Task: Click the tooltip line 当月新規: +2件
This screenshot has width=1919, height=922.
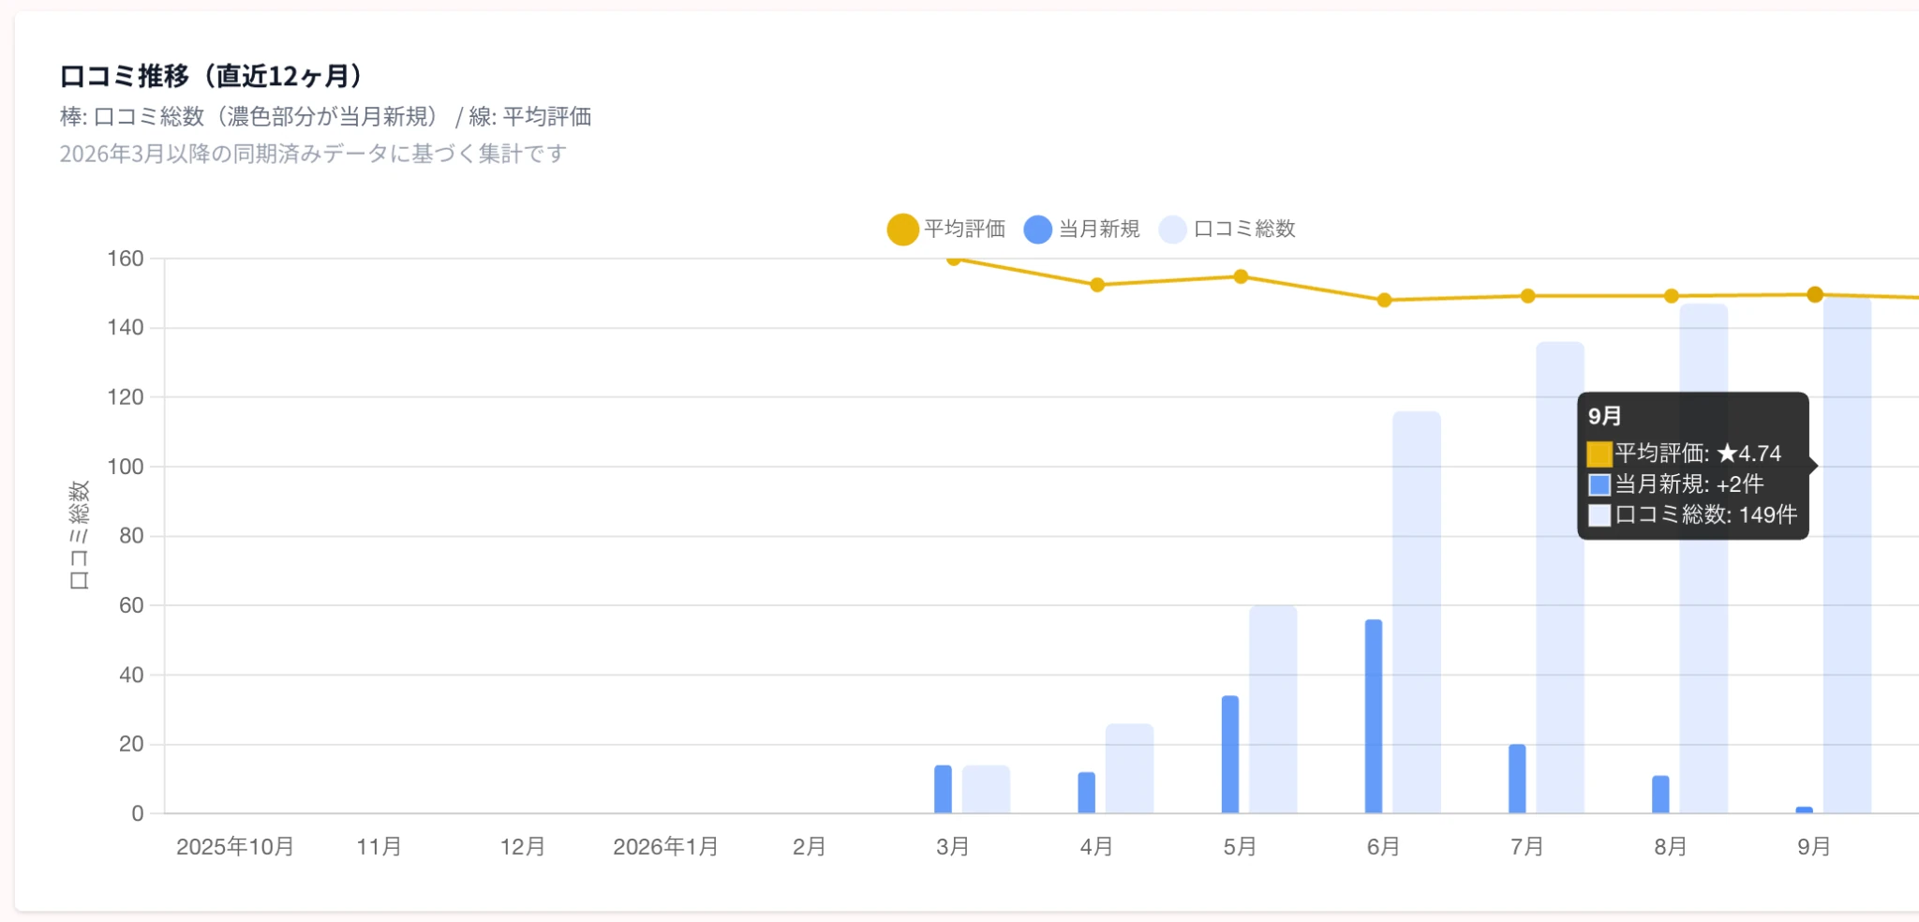Action: 1675,483
